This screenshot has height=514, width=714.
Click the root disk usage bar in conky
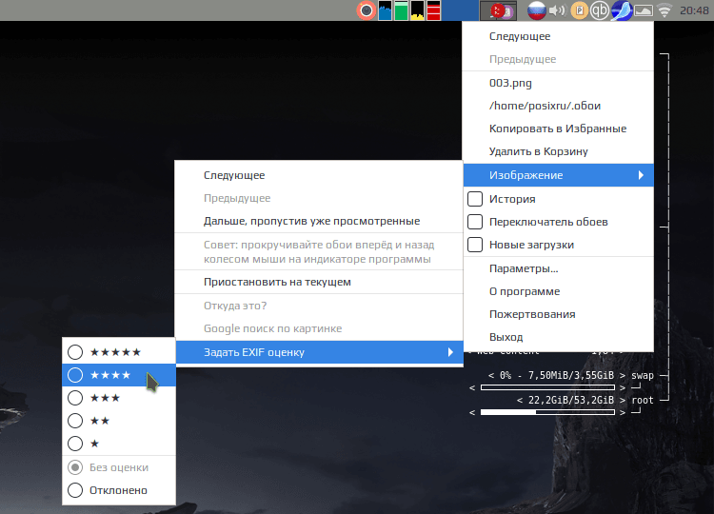pyautogui.click(x=547, y=412)
